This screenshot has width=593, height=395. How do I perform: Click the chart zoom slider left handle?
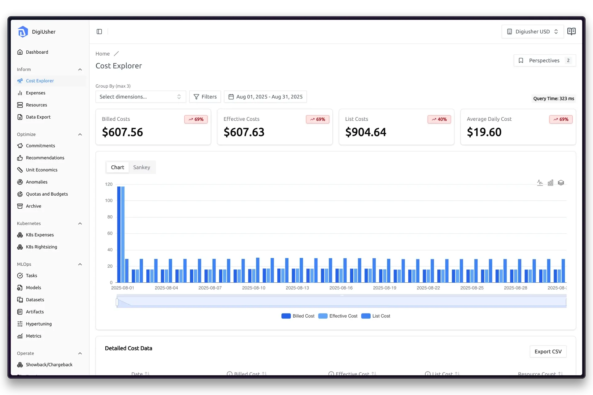117,302
